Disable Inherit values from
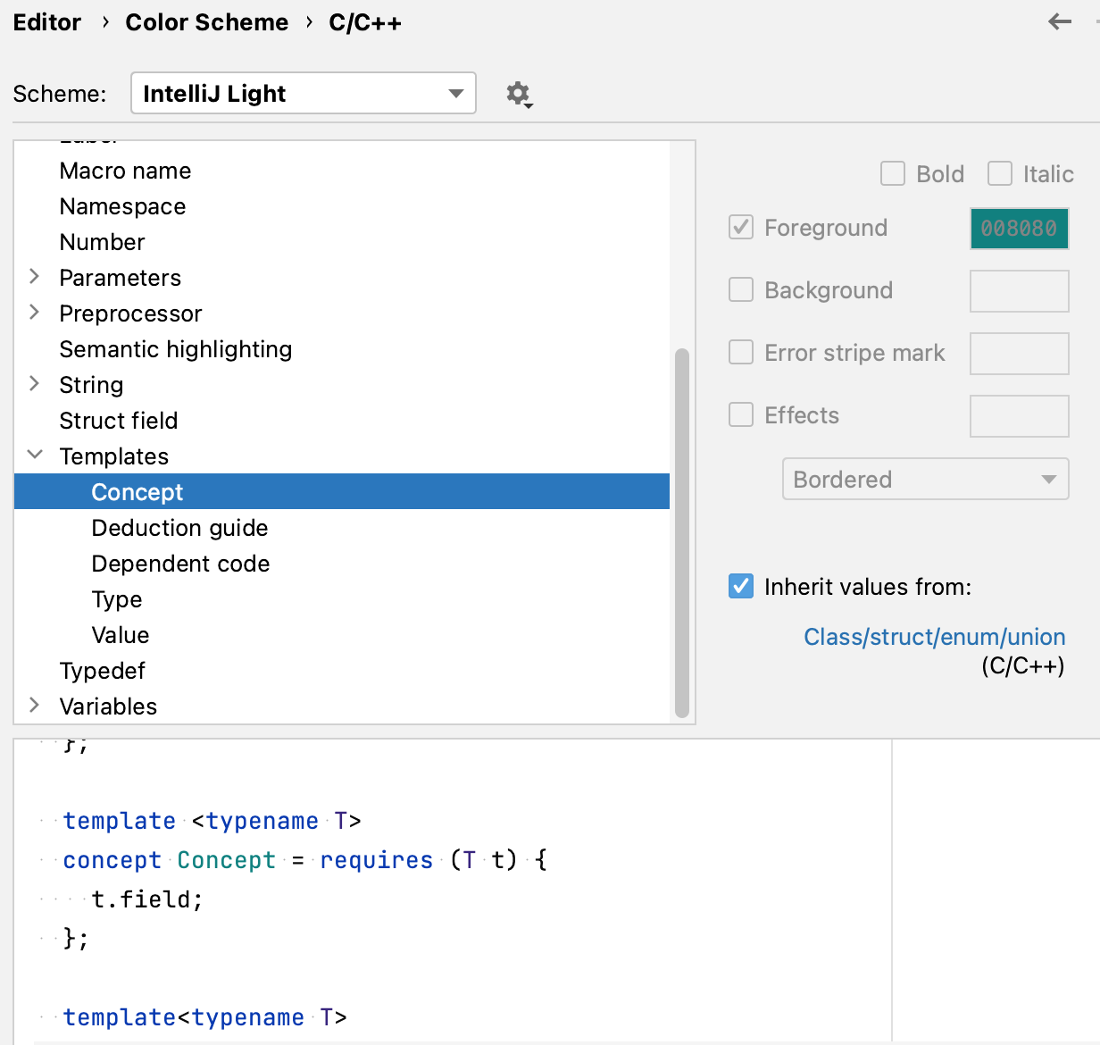 [x=740, y=586]
